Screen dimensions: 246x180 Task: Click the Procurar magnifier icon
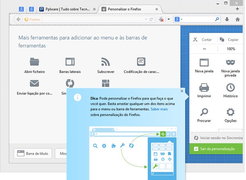click(204, 112)
